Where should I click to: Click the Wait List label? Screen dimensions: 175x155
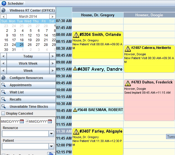click(17, 92)
